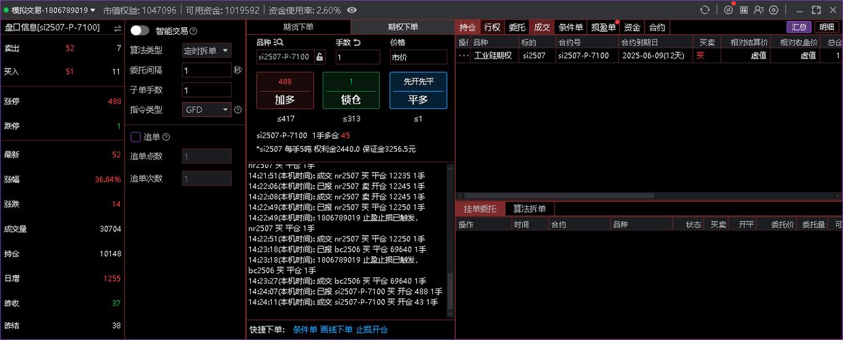
Task: Select the 工业硅期权 position row cell
Action: click(x=493, y=56)
